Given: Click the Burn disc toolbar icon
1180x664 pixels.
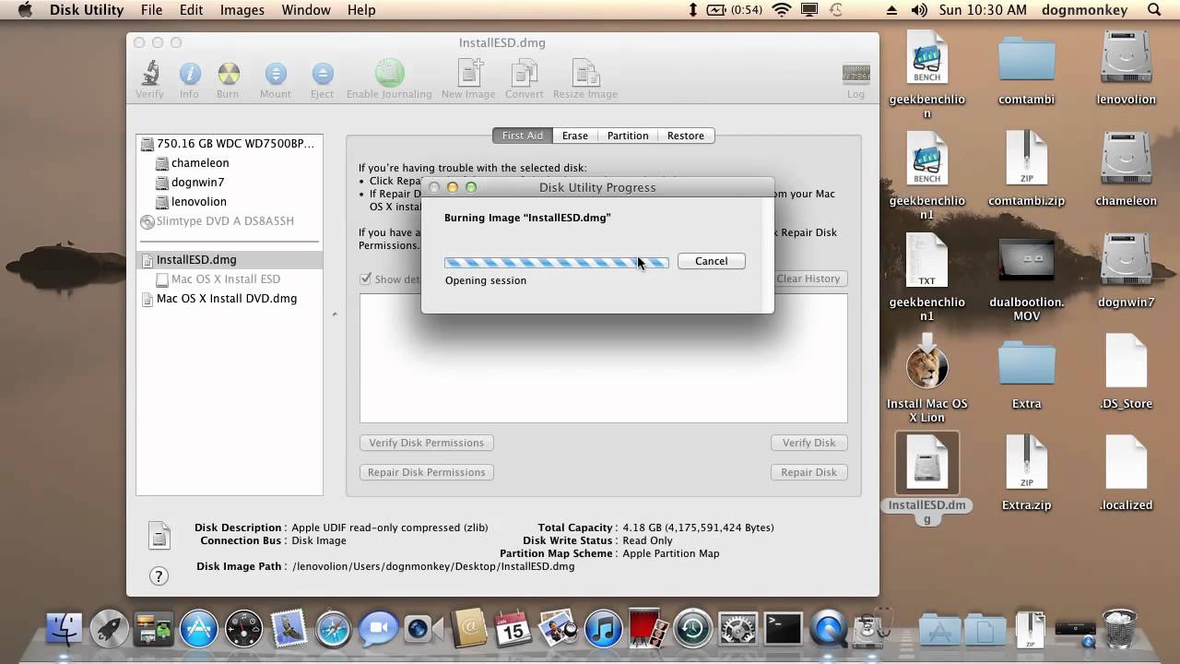Looking at the screenshot, I should point(228,74).
